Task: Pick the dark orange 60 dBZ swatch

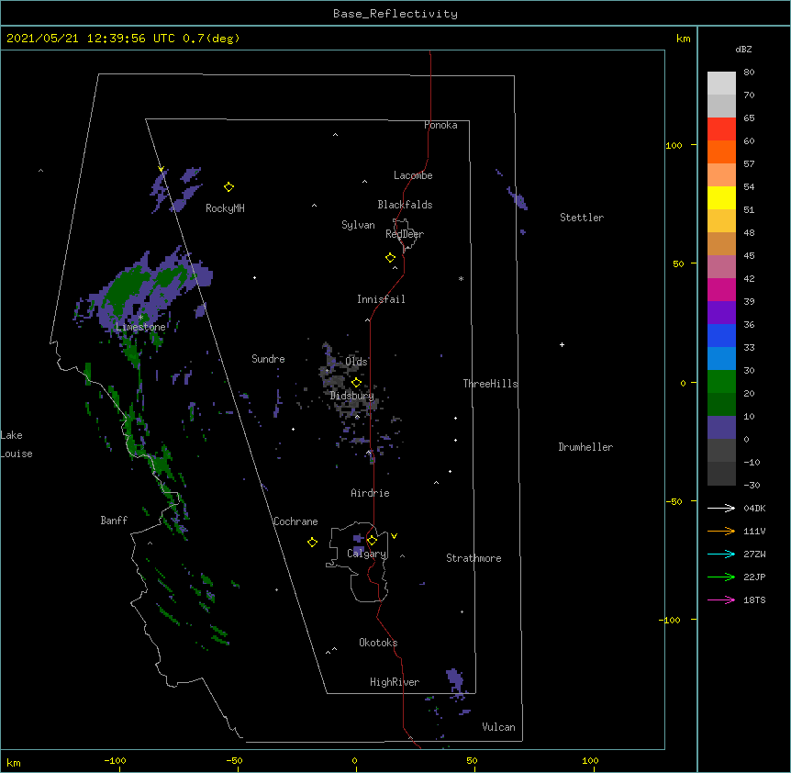Action: [721, 151]
